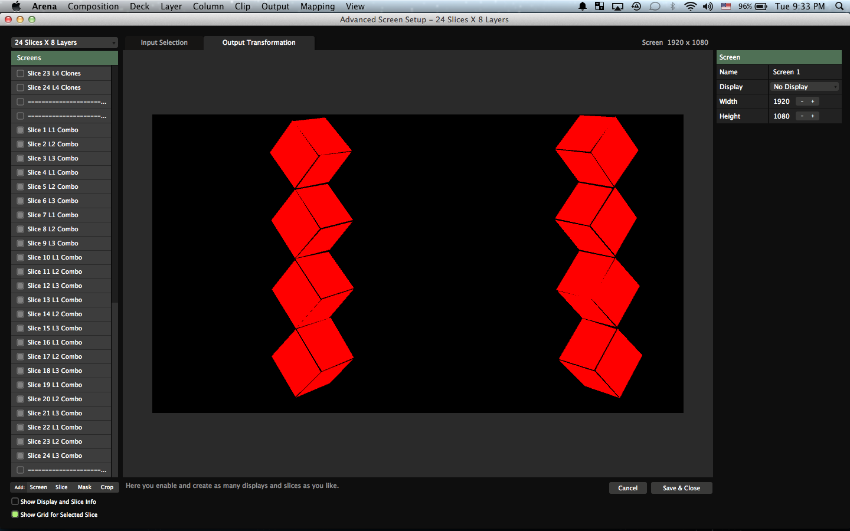
Task: Edit the screen Name field Screen 1
Action: coord(805,72)
